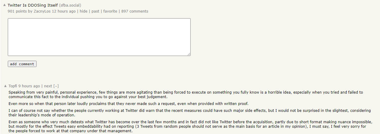Click the story's 12 hours ago timestamp
The width and height of the screenshot is (380, 134).
64,11
